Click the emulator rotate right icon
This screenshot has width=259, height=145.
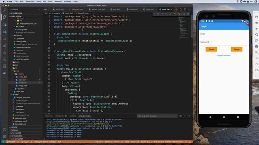256,41
